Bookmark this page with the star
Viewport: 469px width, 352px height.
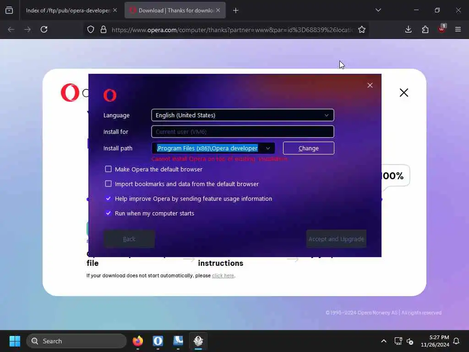(x=362, y=29)
